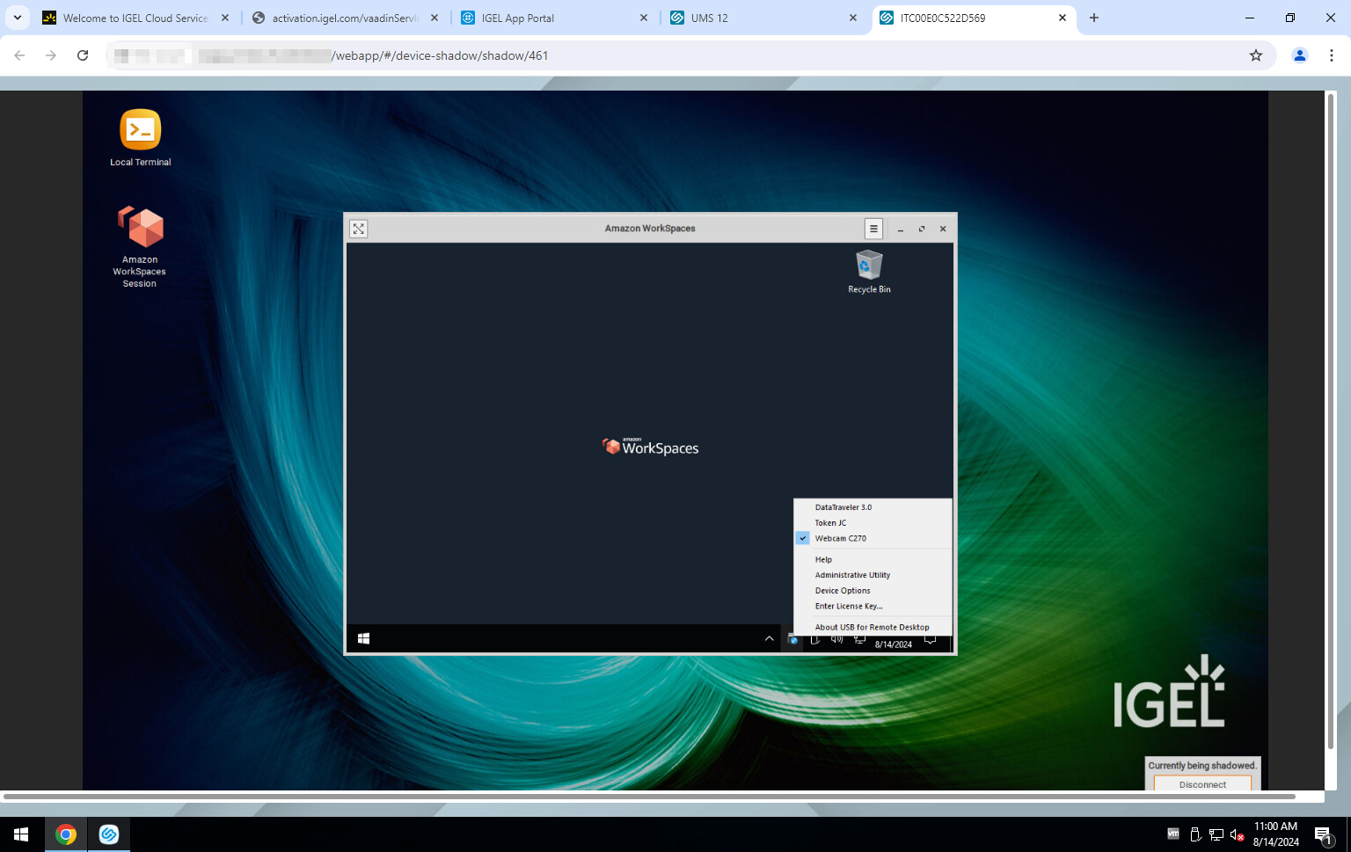Expand the remote taskbar hidden icons chevron
The width and height of the screenshot is (1351, 852).
pos(770,639)
